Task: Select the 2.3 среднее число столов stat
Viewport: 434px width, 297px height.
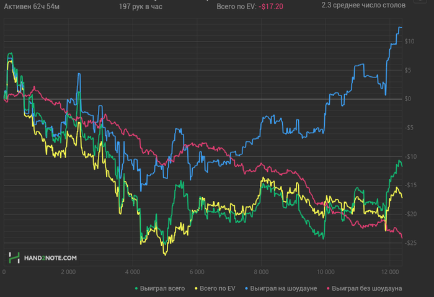Action: (x=363, y=5)
